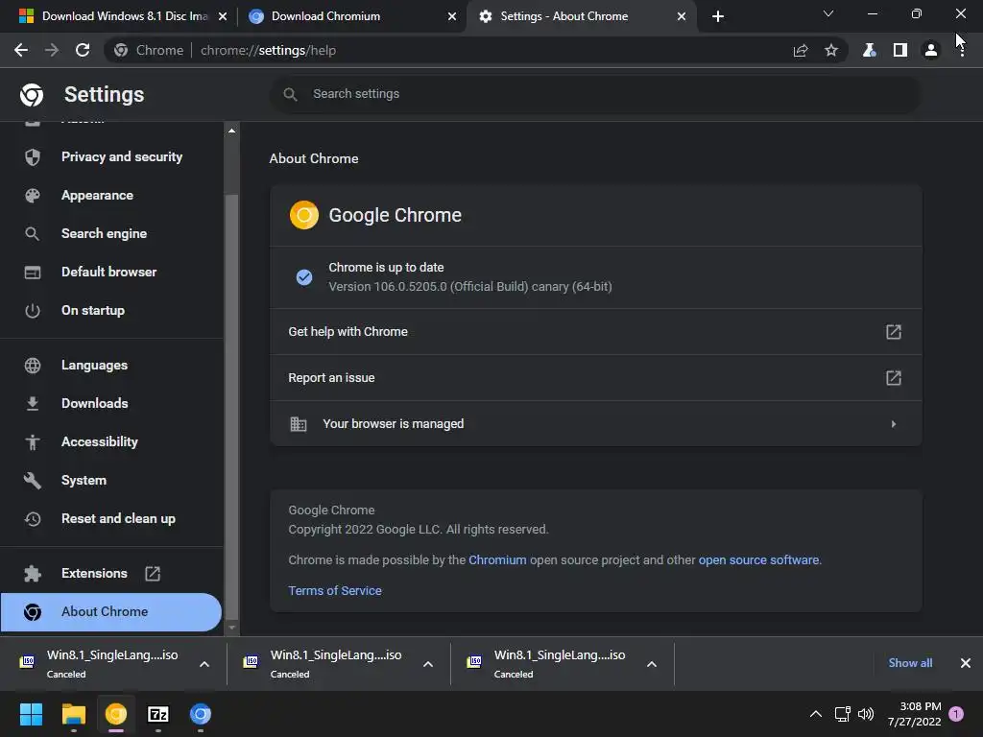This screenshot has width=983, height=737.
Task: Click the managed browser building icon
Action: (299, 424)
